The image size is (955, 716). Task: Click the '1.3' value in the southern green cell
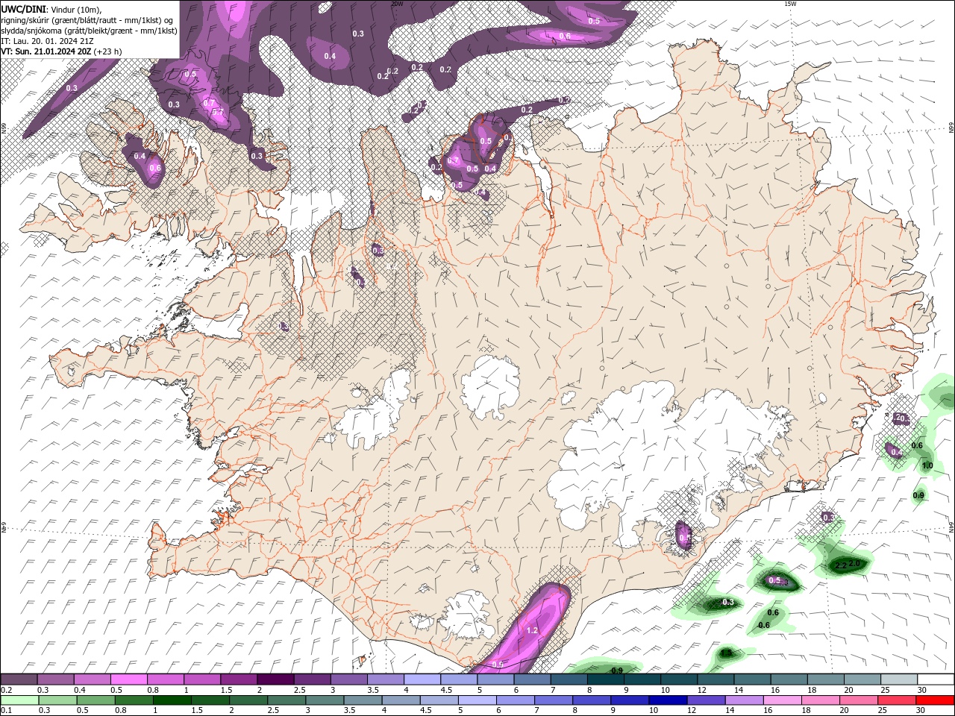click(727, 653)
